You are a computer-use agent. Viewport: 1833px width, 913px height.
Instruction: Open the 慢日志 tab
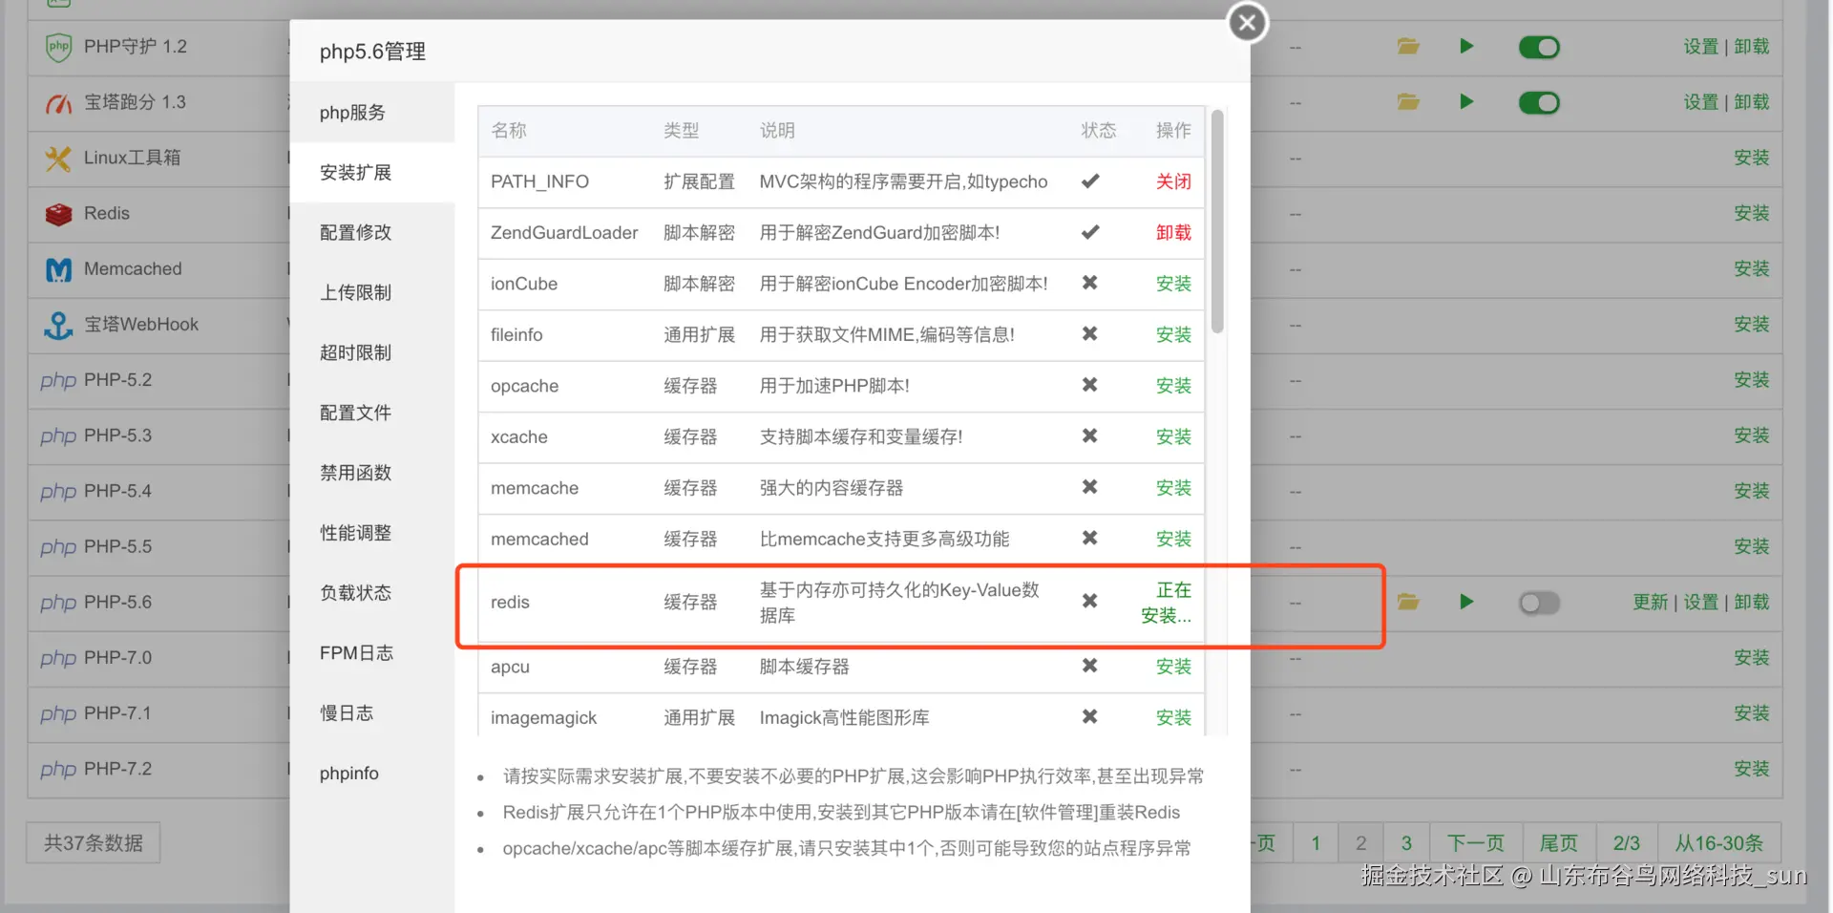pos(372,713)
